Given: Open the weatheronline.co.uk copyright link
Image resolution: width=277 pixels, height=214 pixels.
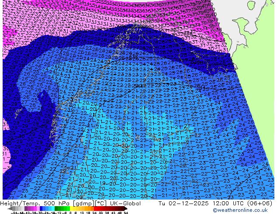Looking at the screenshot, I should [240, 210].
